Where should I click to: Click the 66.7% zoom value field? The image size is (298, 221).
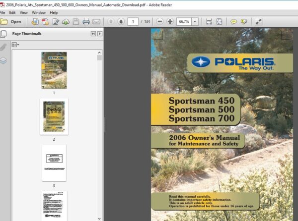coord(184,22)
